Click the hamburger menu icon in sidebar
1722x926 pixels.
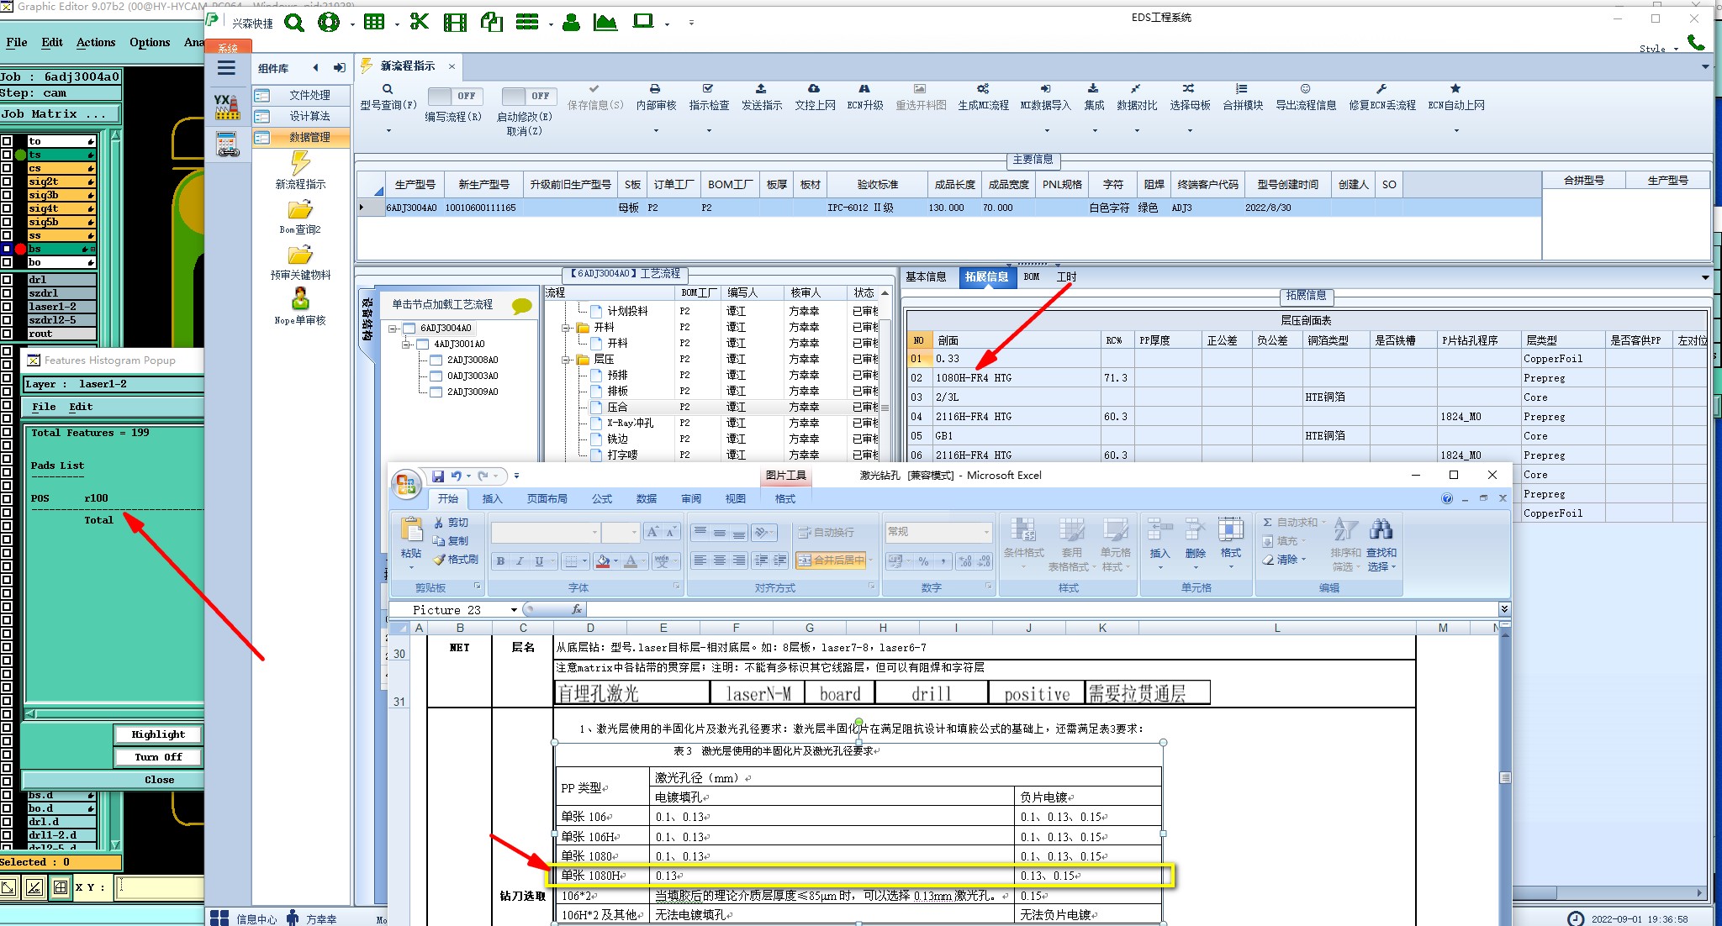tap(226, 68)
